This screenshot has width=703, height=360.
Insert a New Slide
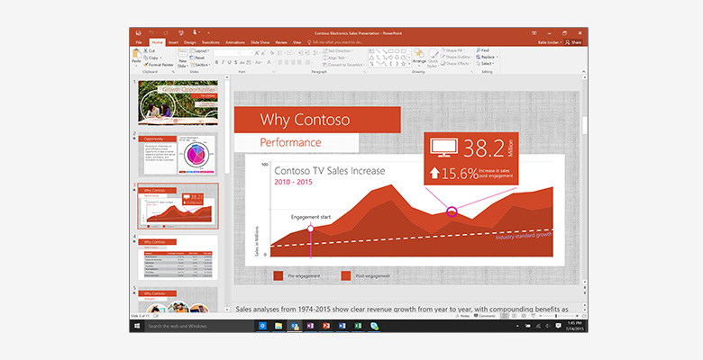[x=182, y=58]
